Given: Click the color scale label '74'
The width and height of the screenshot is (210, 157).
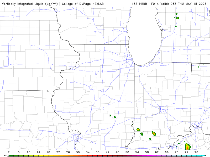Looking at the screenshot, I should click(x=187, y=152).
